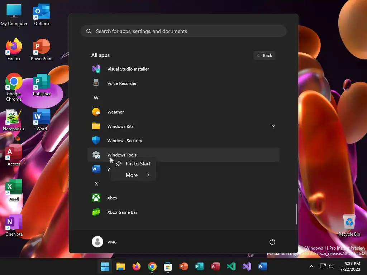Click the Windows Kits folder icon

(x=96, y=126)
